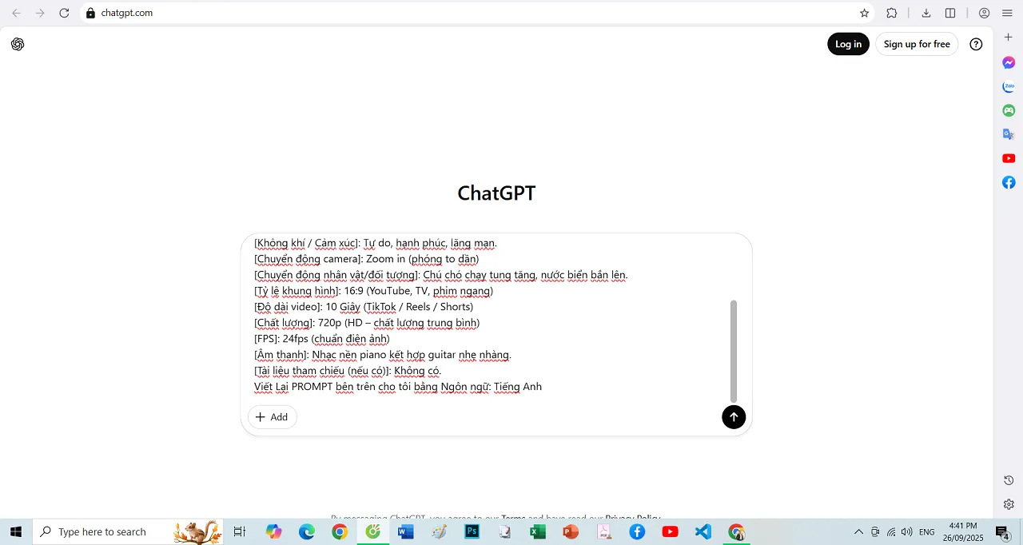Image resolution: width=1023 pixels, height=545 pixels.
Task: Open sidebar history with the clock icon
Action: 1008,480
